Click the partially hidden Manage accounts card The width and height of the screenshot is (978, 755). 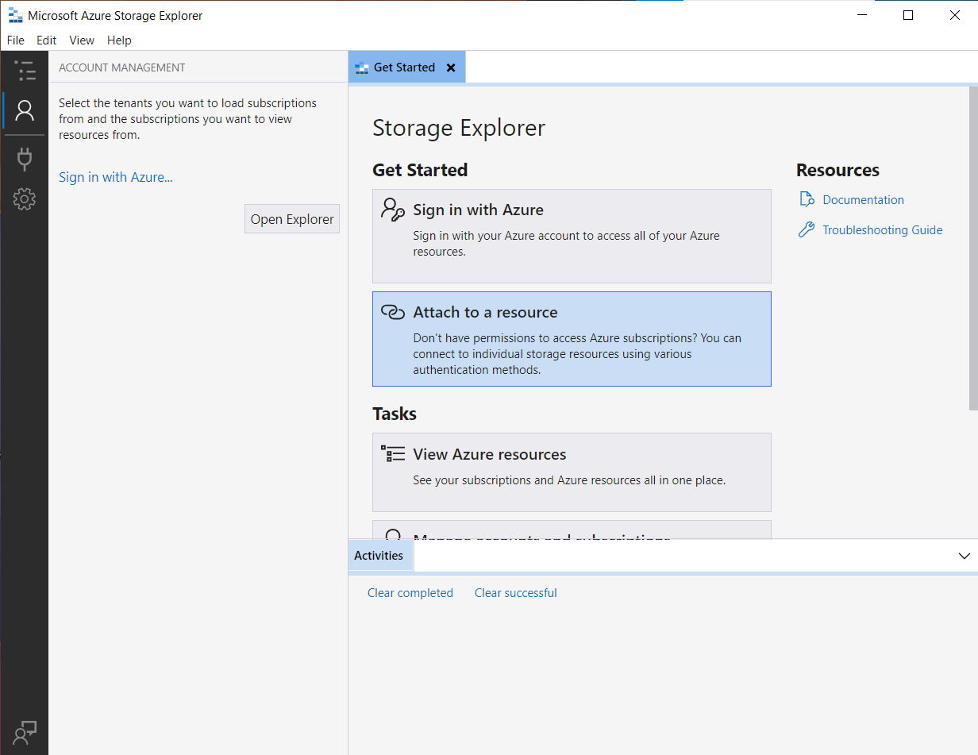click(572, 530)
